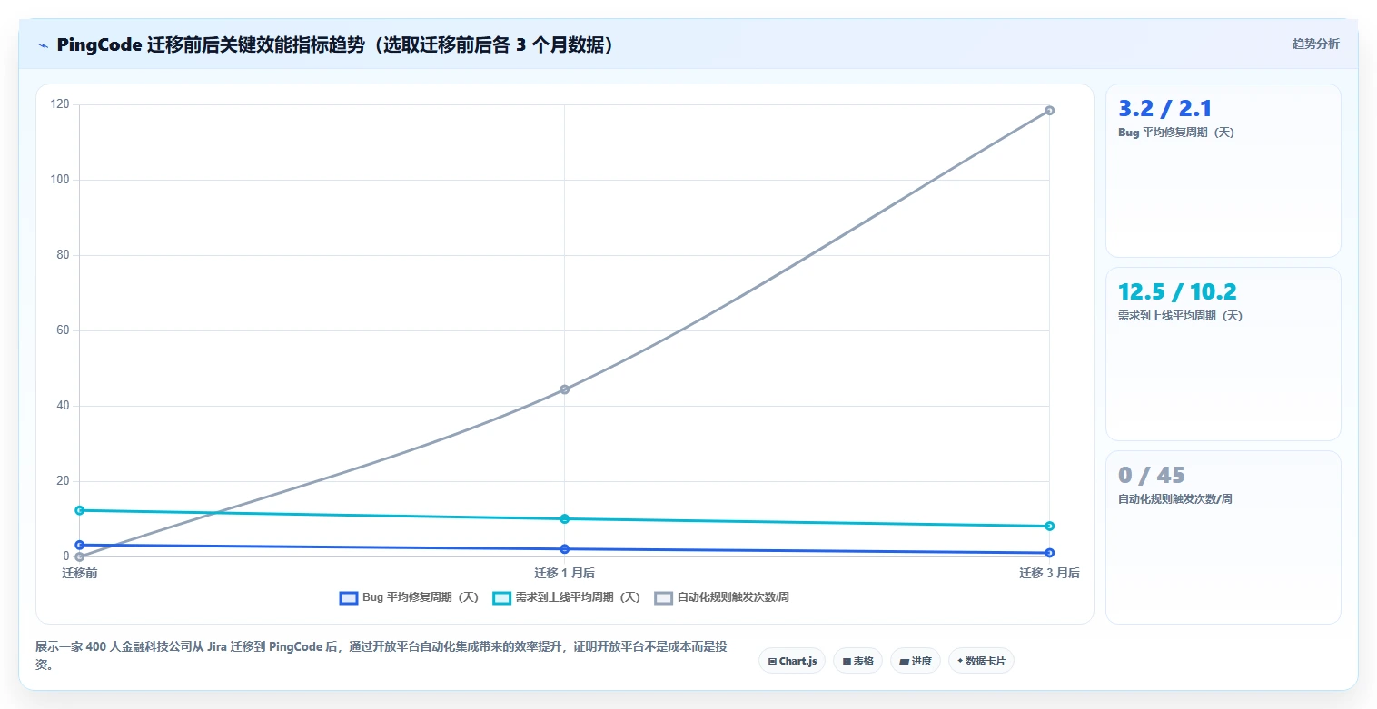Click the 0 / 45 metric value
The image size is (1377, 709).
pyautogui.click(x=1152, y=476)
